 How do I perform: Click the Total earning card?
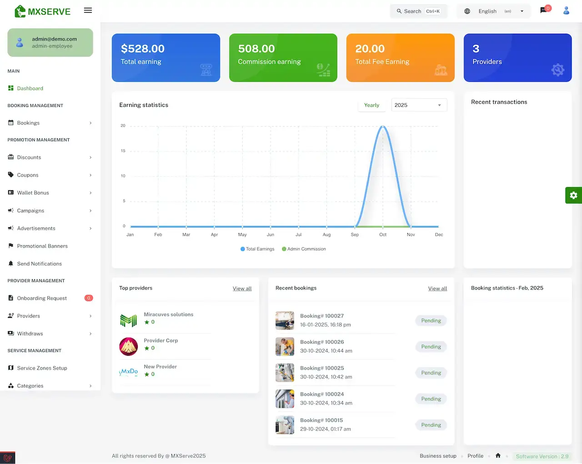tap(166, 58)
